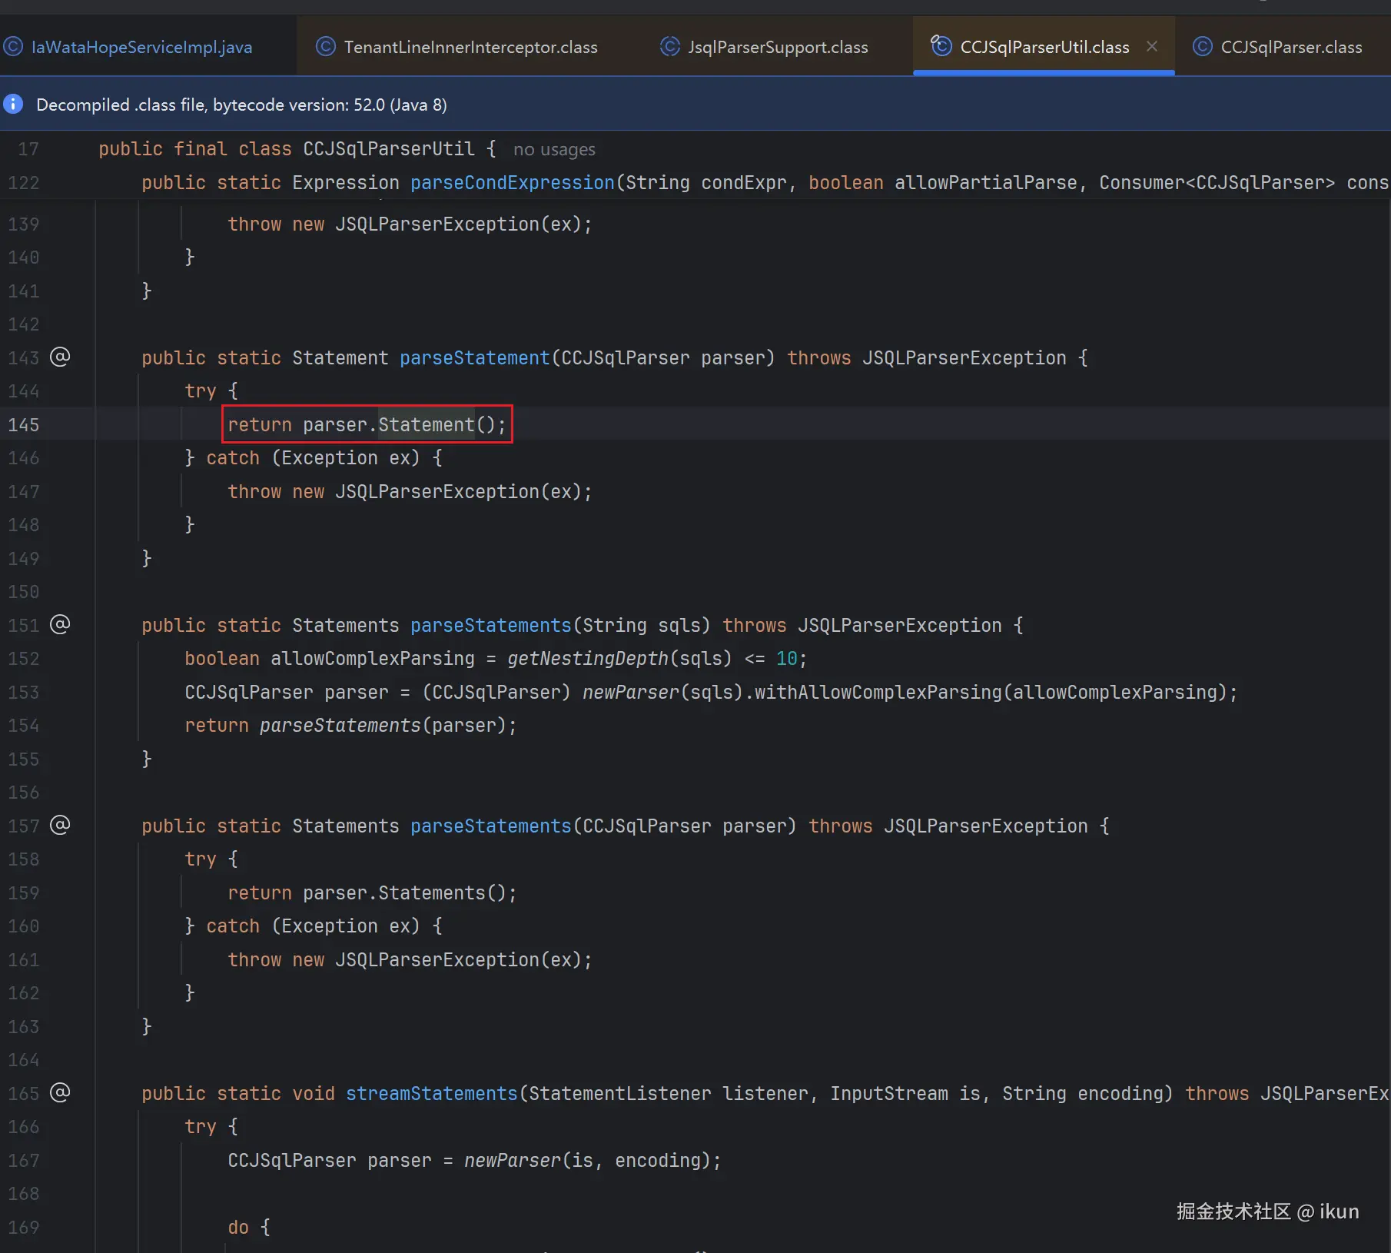Click the @ gutter icon on line 165
The image size is (1391, 1253).
(60, 1092)
